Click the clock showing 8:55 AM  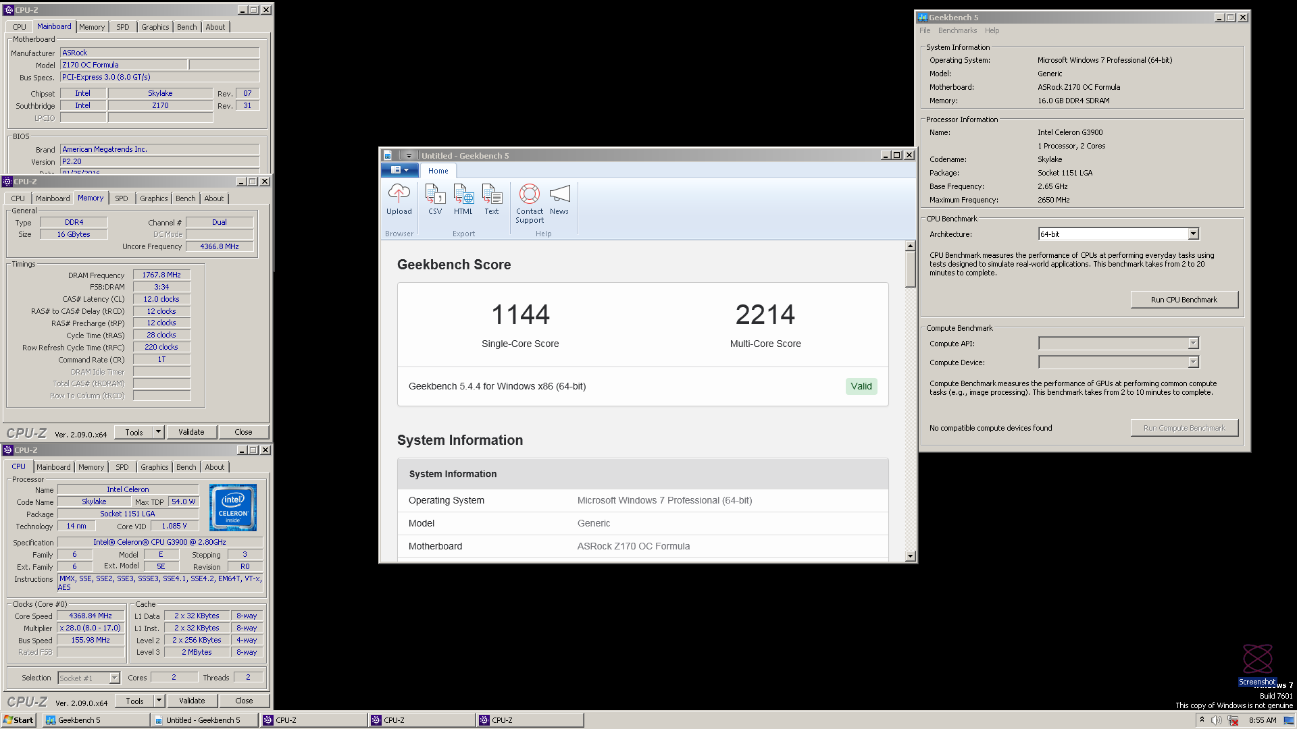(x=1263, y=720)
